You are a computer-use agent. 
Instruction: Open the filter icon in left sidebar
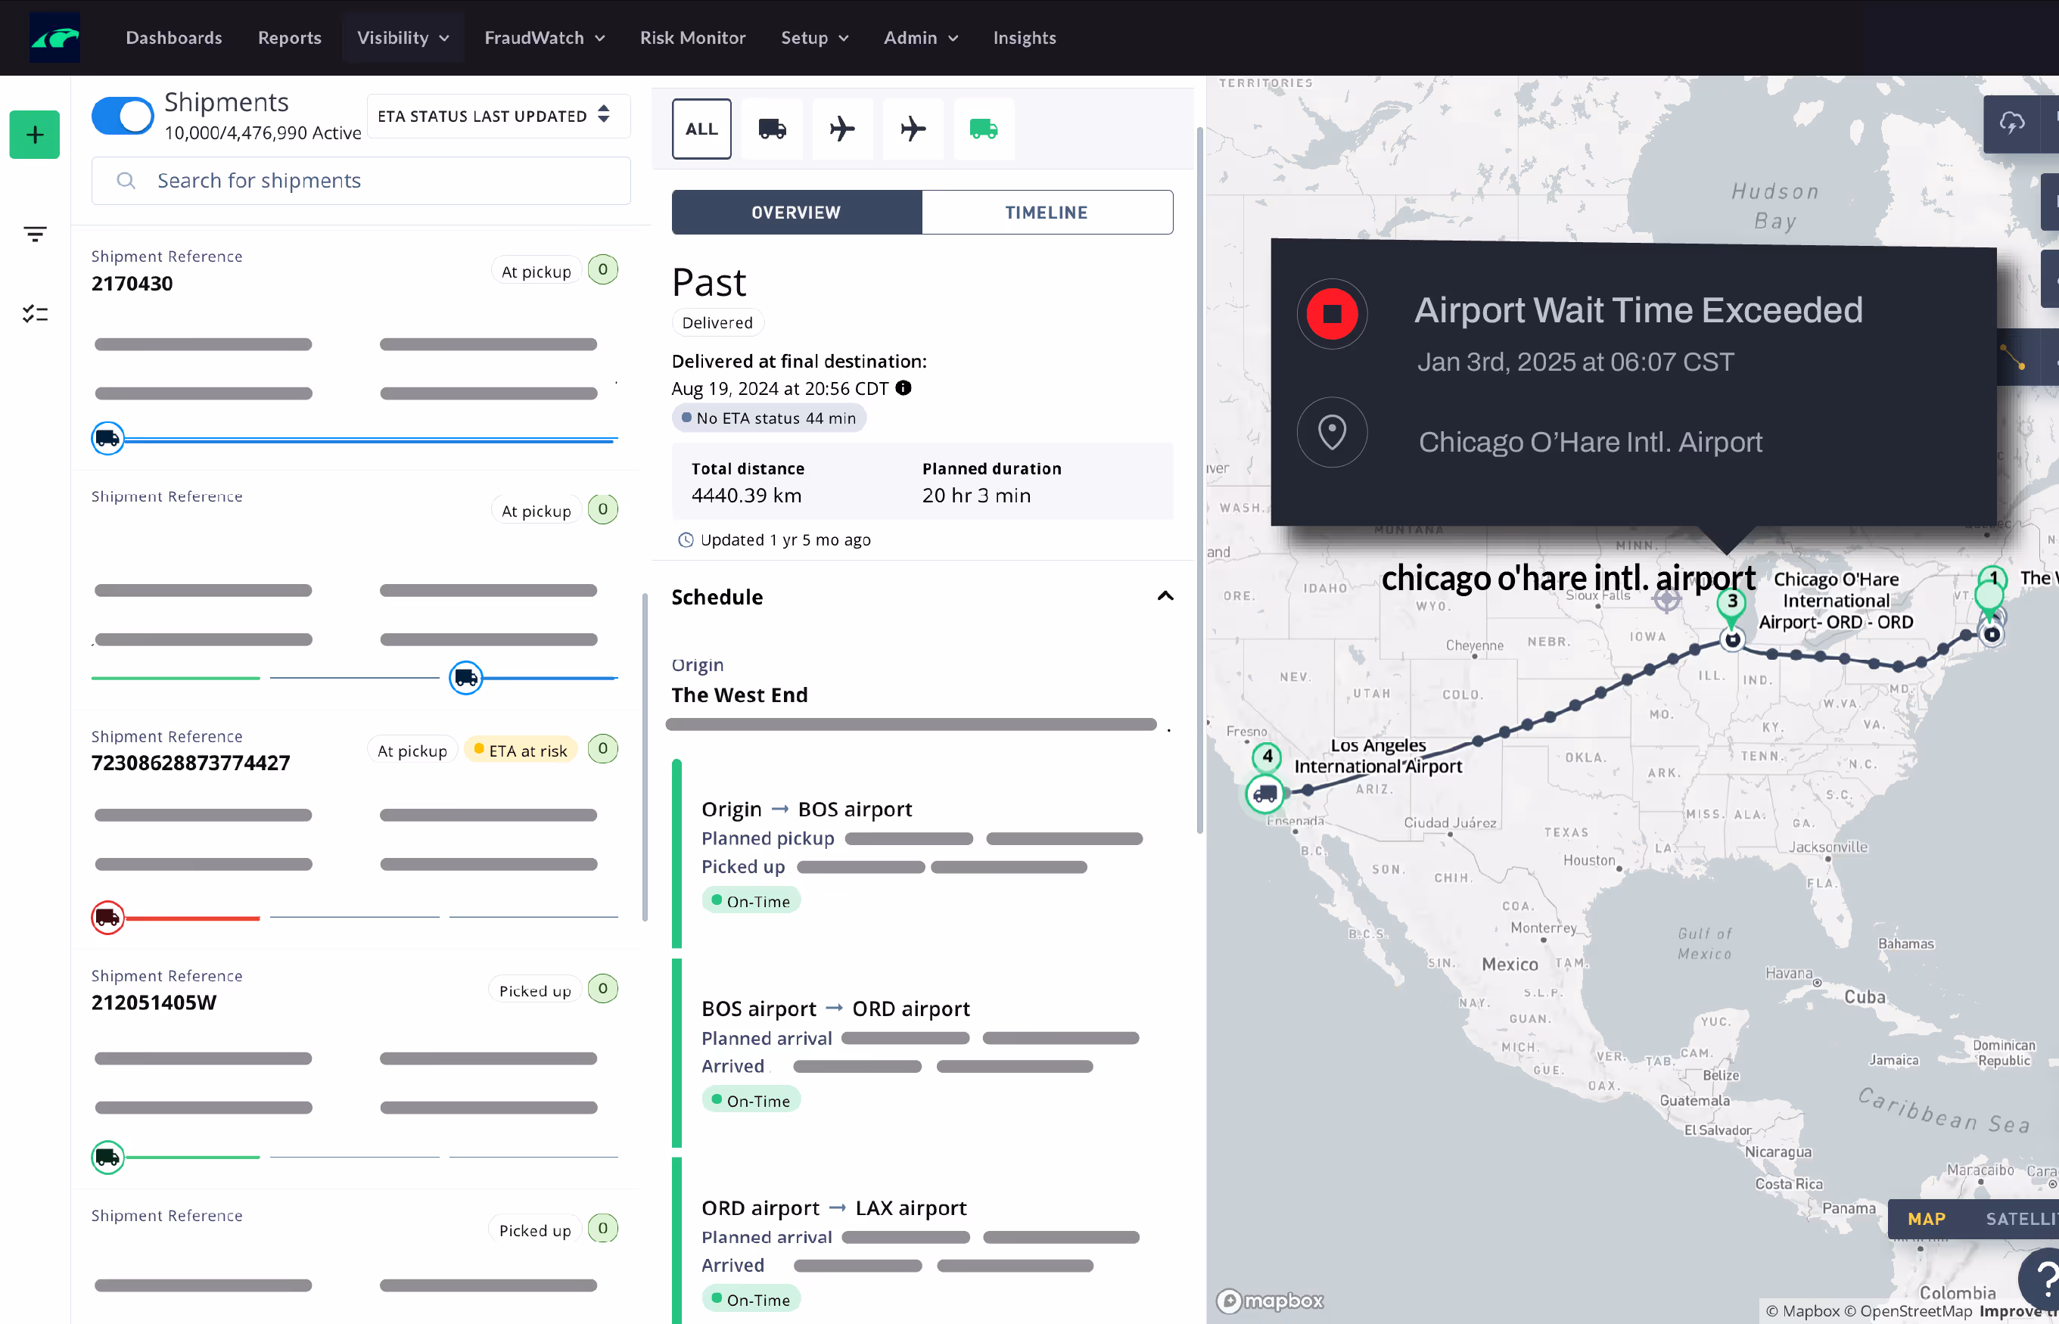[36, 234]
